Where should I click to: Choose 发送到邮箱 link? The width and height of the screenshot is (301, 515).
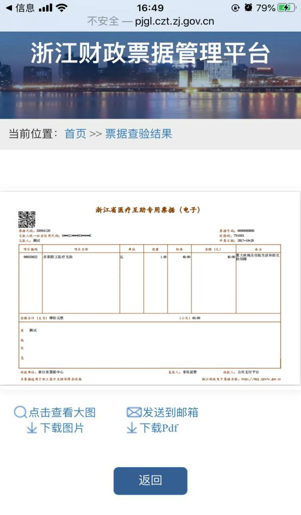[x=170, y=412]
